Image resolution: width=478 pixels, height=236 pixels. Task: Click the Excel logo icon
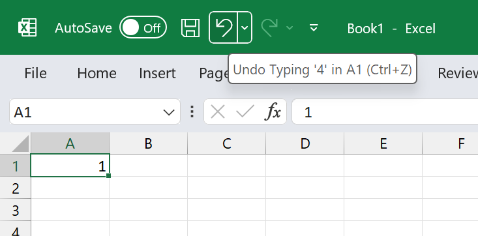(27, 28)
